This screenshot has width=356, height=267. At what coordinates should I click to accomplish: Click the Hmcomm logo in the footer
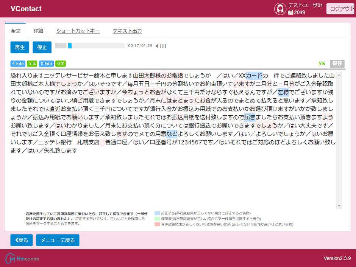[x=22, y=259]
